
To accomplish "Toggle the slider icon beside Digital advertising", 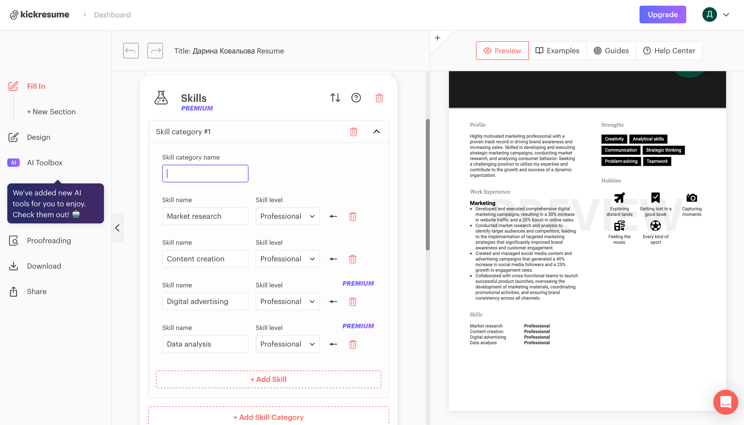I will pos(333,302).
